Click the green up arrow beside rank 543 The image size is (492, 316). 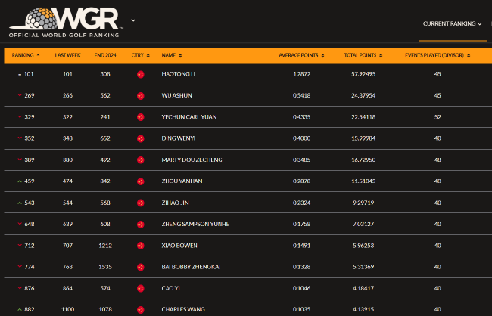coord(20,203)
